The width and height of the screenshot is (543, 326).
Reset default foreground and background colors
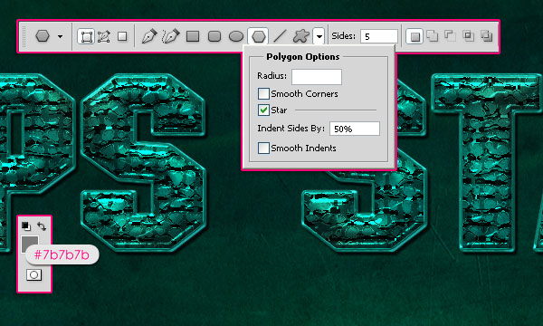click(26, 226)
